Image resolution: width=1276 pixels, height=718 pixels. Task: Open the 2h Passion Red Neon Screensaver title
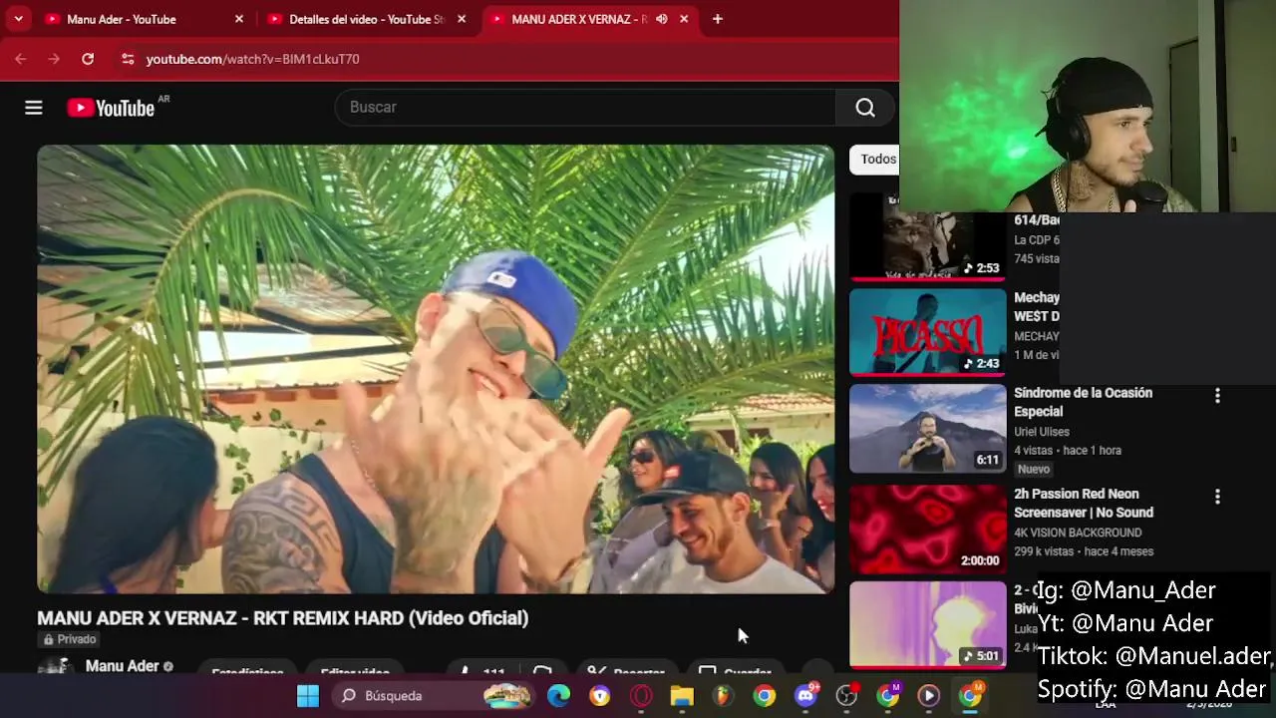(x=1084, y=504)
